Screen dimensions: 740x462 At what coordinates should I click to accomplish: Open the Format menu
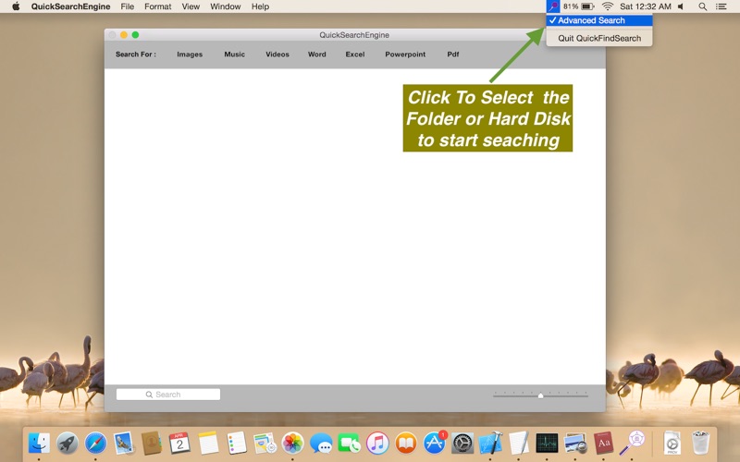(x=157, y=6)
